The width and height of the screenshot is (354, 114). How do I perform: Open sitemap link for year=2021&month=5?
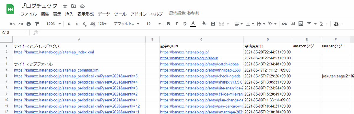[x=76, y=76]
